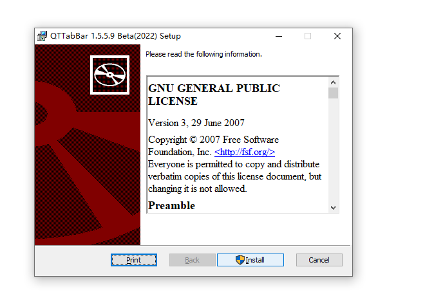Cancel the QTTabBar setup

pyautogui.click(x=319, y=260)
